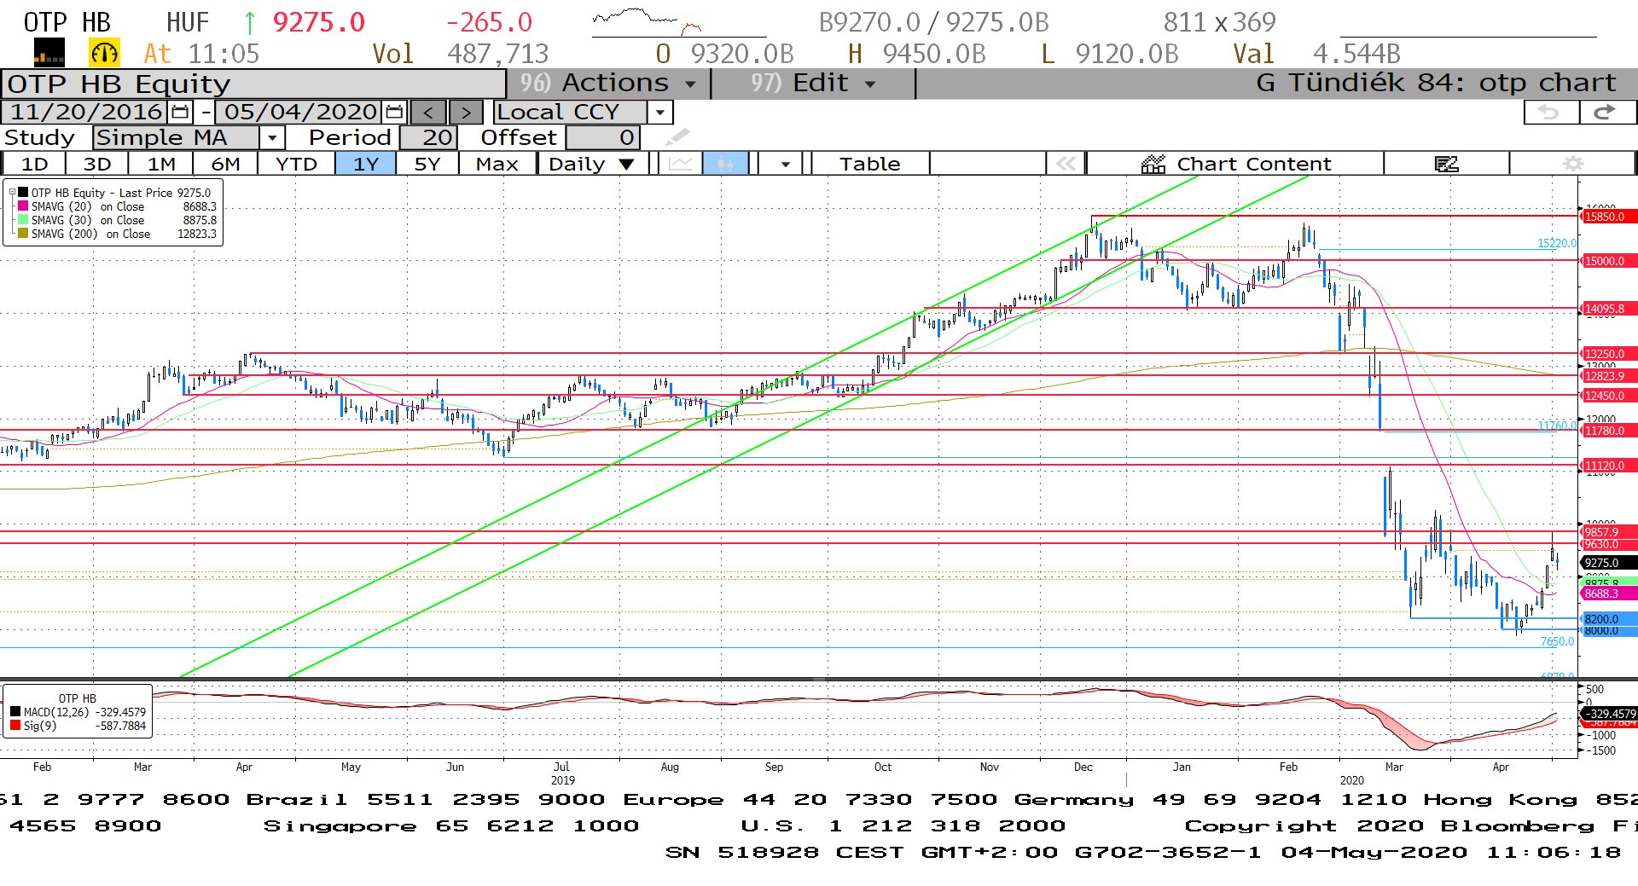
Task: Click the Period value field
Action: point(429,137)
